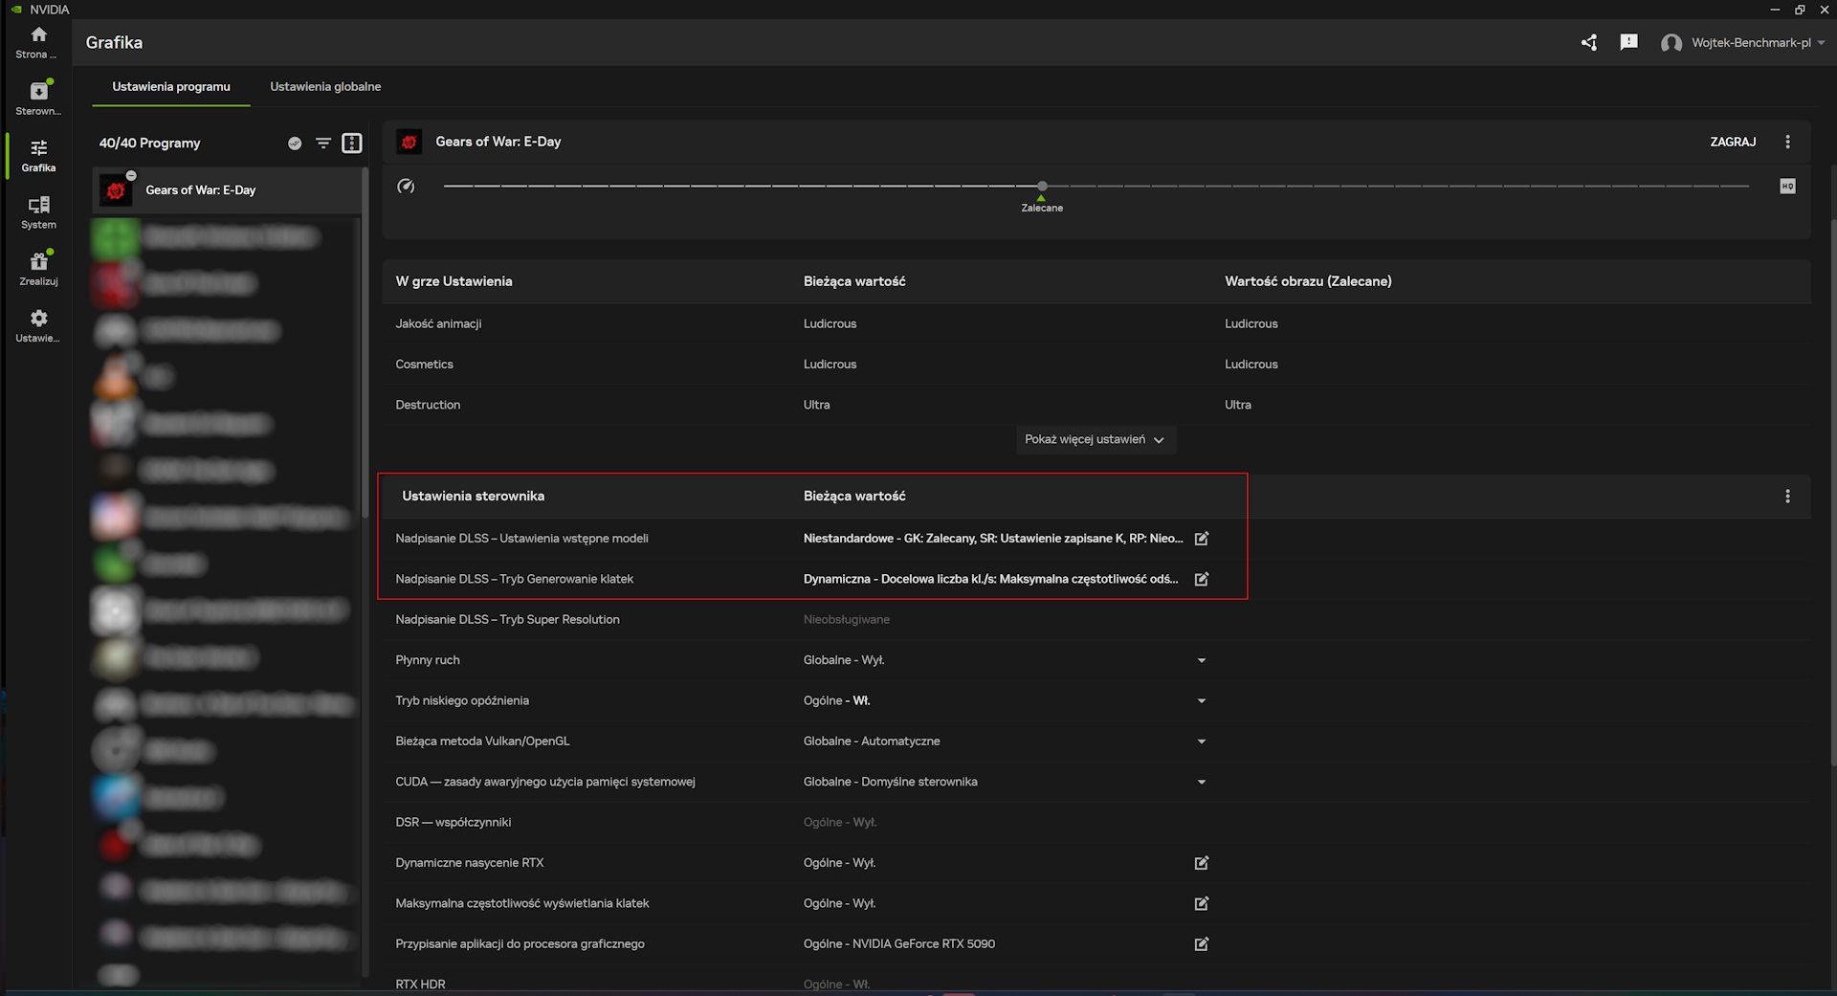
Task: Open the System sidebar section
Action: click(38, 211)
